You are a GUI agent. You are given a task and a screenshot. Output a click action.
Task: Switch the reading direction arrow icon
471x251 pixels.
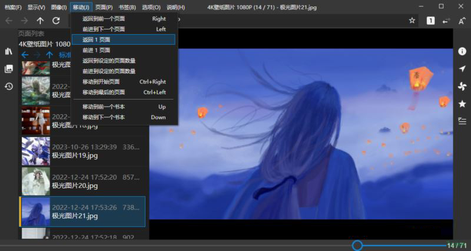pos(446,21)
